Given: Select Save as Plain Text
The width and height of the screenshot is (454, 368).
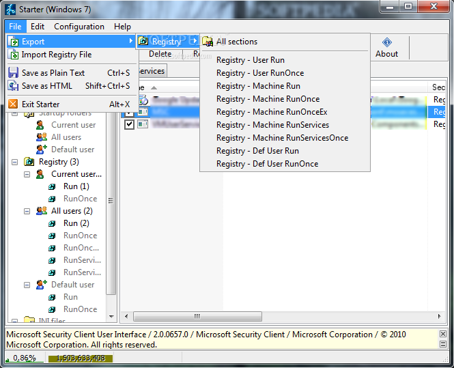Looking at the screenshot, I should 71,72.
